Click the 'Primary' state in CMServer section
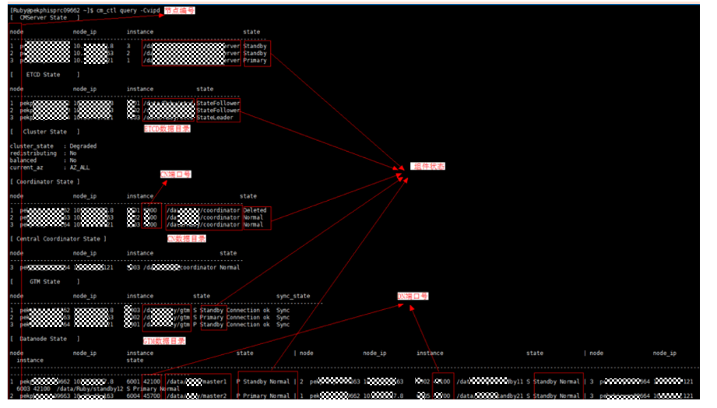 255,61
